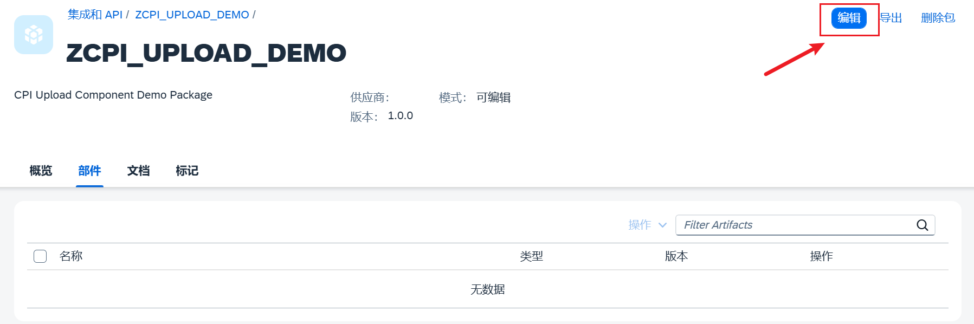
Task: Click the 导出 button
Action: [891, 18]
